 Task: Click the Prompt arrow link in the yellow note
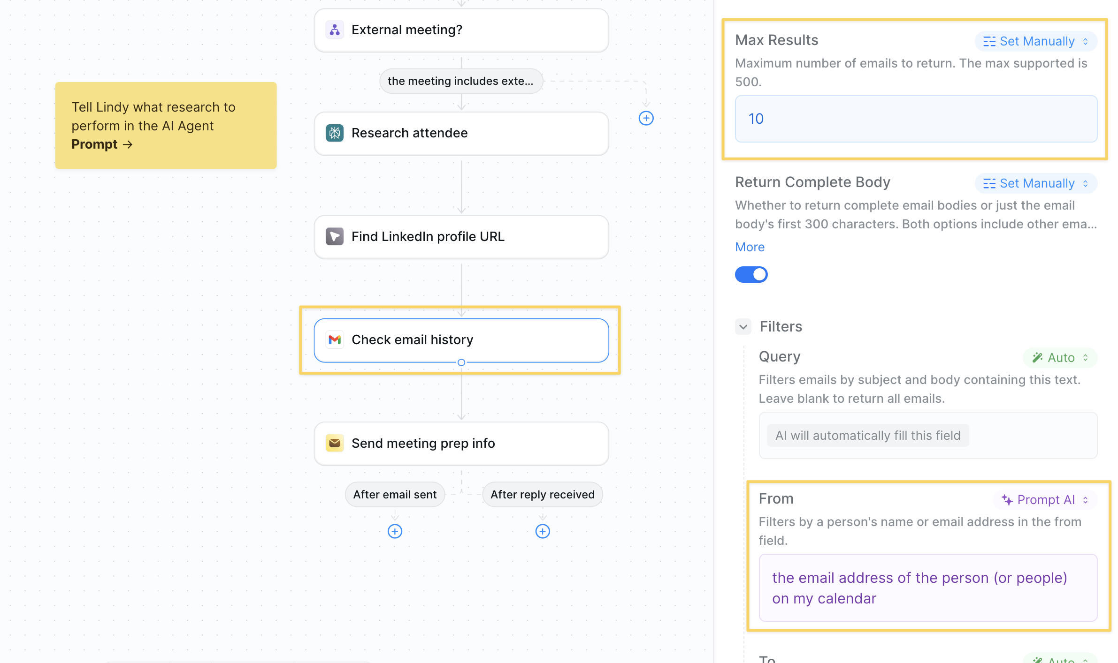(103, 144)
